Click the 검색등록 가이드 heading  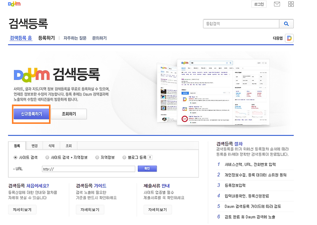click(91, 186)
